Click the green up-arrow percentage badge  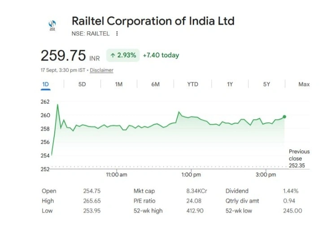[123, 56]
